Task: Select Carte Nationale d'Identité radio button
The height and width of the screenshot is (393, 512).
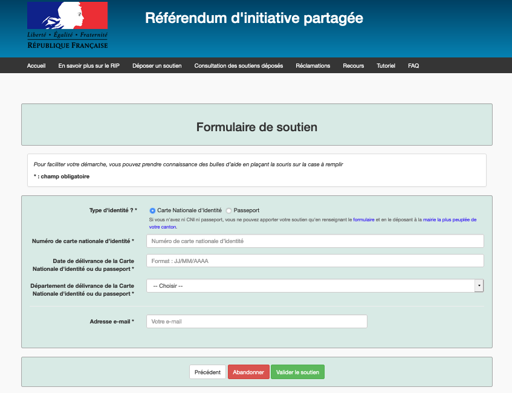Action: [x=152, y=210]
